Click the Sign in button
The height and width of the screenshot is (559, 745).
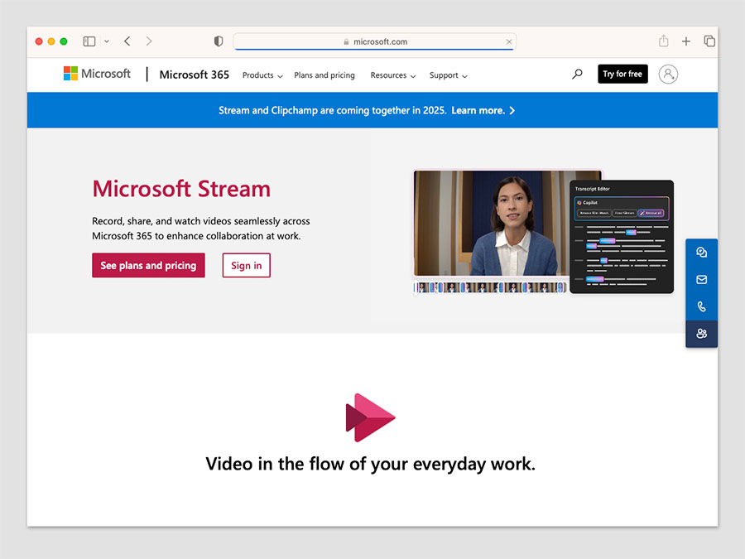coord(246,265)
